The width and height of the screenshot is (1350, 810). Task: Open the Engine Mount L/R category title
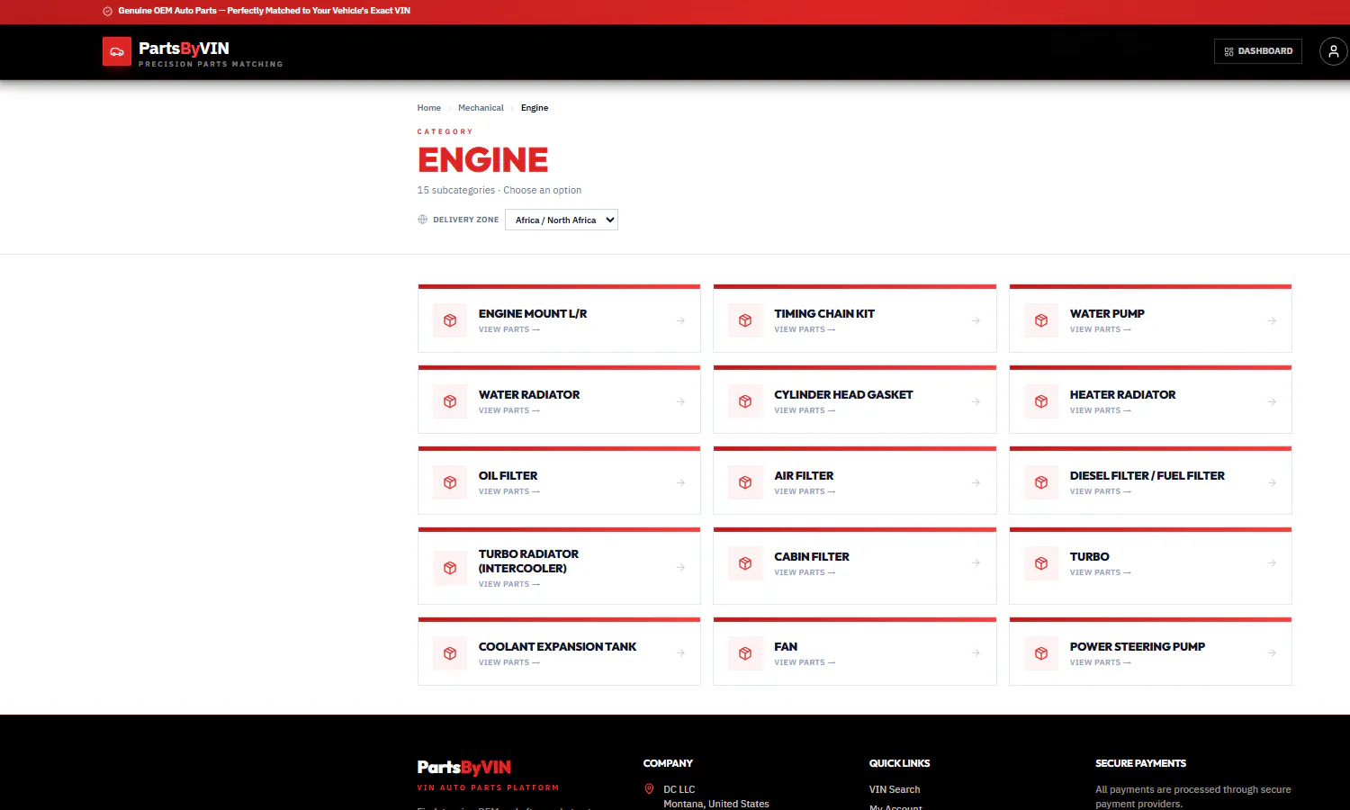[533, 314]
